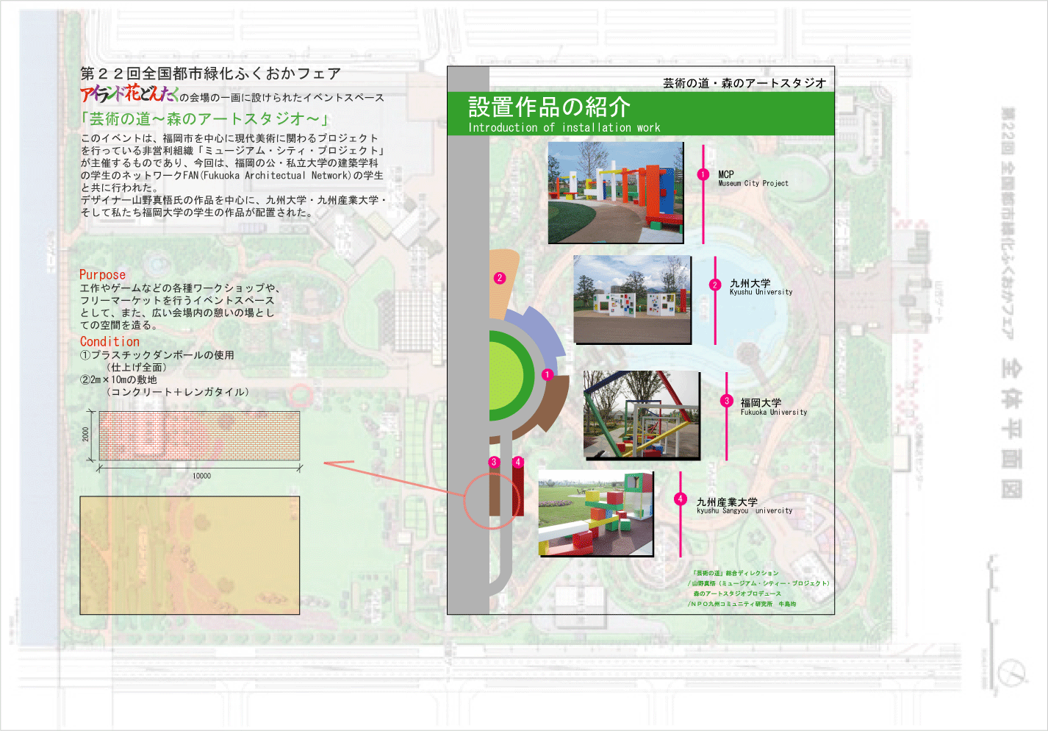Click pink marker 2 on the tan map area
Image resolution: width=1048 pixels, height=731 pixels.
[500, 278]
